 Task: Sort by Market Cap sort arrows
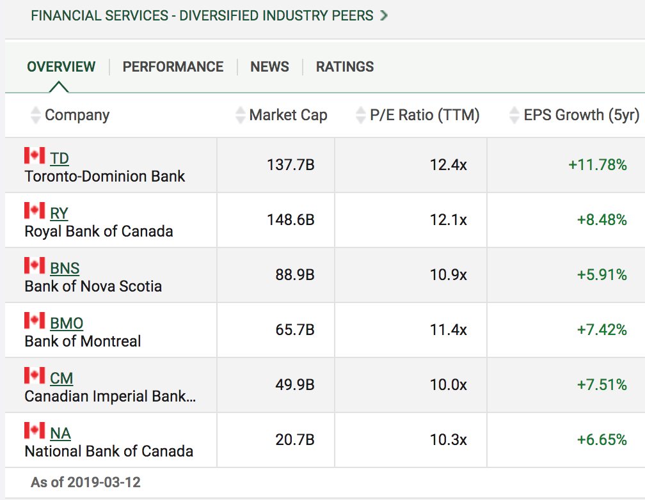pyautogui.click(x=240, y=114)
